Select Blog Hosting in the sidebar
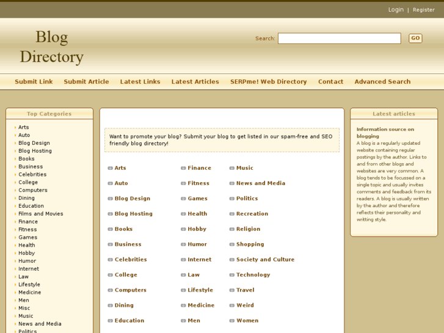 [x=35, y=151]
